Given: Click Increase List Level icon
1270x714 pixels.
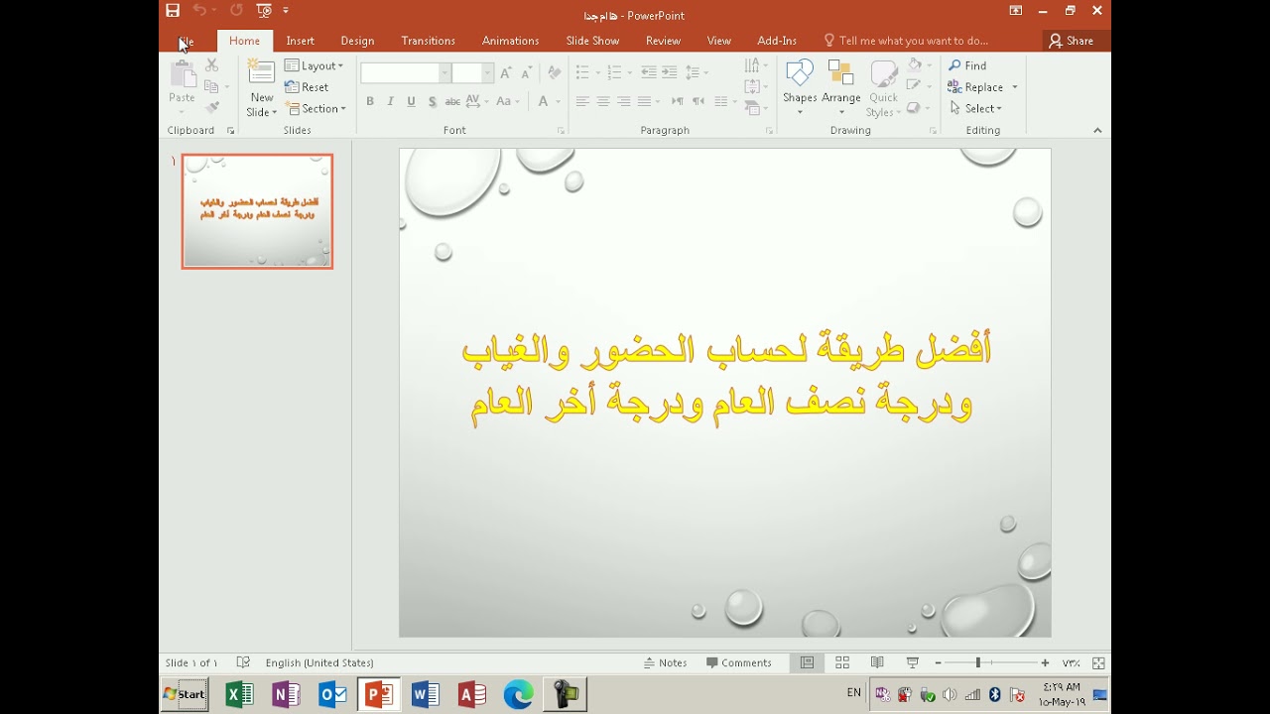Looking at the screenshot, I should (x=670, y=72).
